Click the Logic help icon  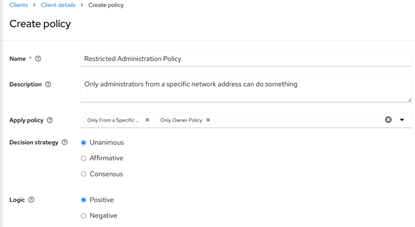pos(31,200)
